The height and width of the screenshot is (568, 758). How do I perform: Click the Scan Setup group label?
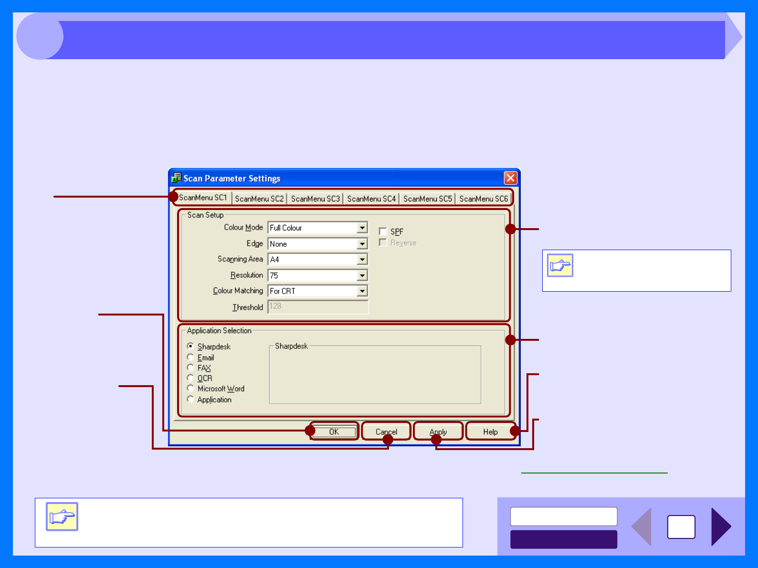pos(205,215)
